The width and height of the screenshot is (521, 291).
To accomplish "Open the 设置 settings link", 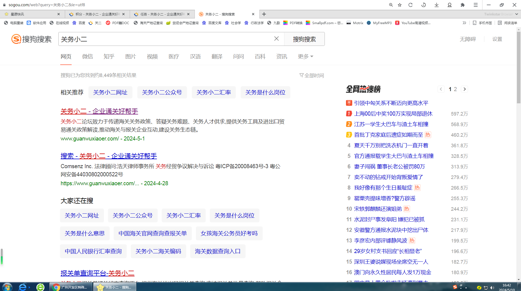I will [x=497, y=39].
